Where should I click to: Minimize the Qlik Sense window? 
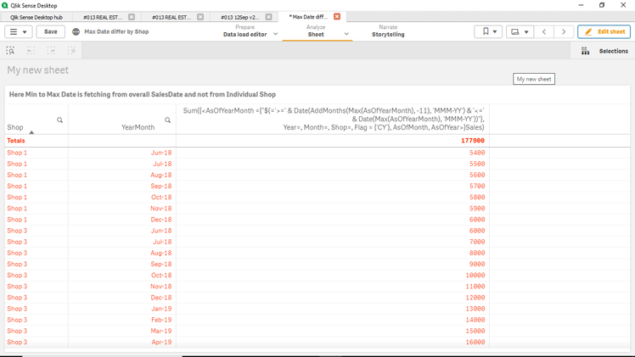point(581,5)
